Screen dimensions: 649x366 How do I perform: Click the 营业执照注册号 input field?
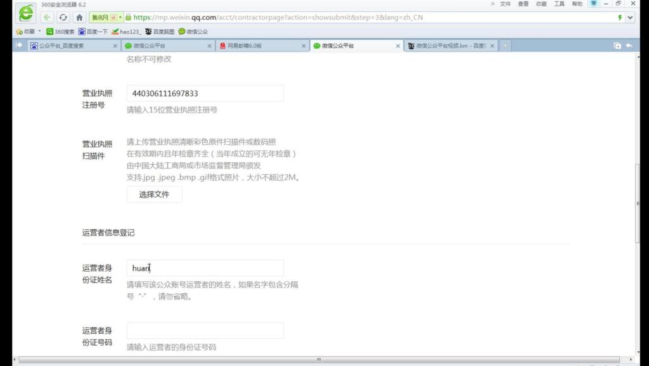205,94
